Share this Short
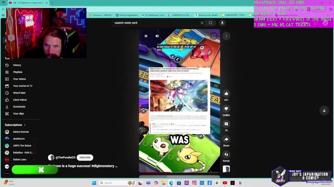The width and height of the screenshot is (334, 187). 226,139
